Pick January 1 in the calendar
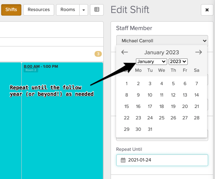 click(x=126, y=83)
